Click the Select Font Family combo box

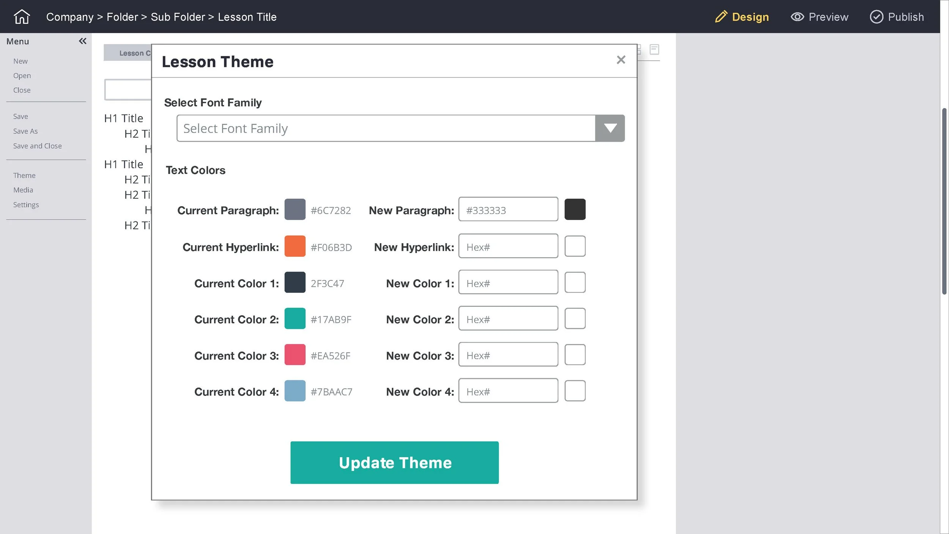click(385, 128)
